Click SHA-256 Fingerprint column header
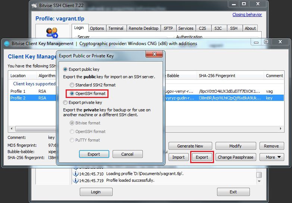Screen dimensions: 292x203 (230, 76)
